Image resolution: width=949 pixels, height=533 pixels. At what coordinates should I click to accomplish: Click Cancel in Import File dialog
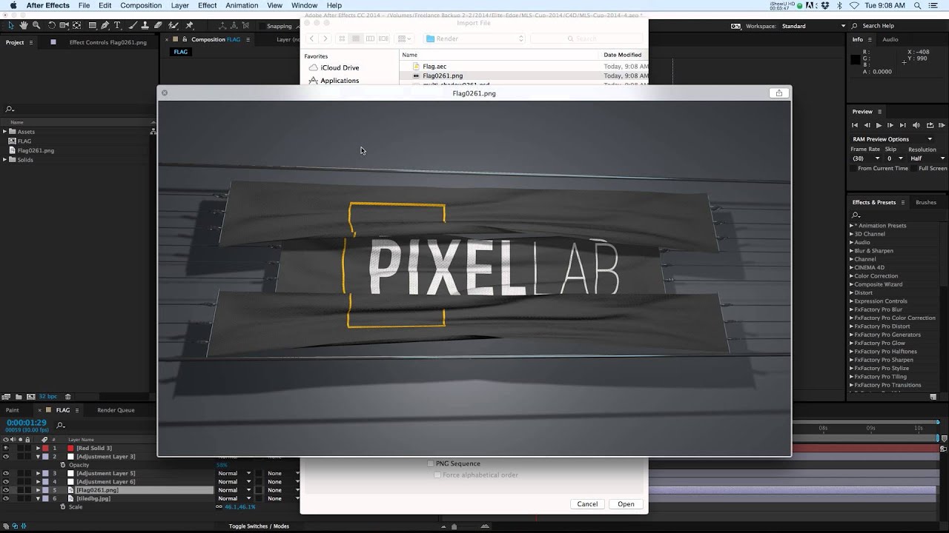(x=587, y=504)
